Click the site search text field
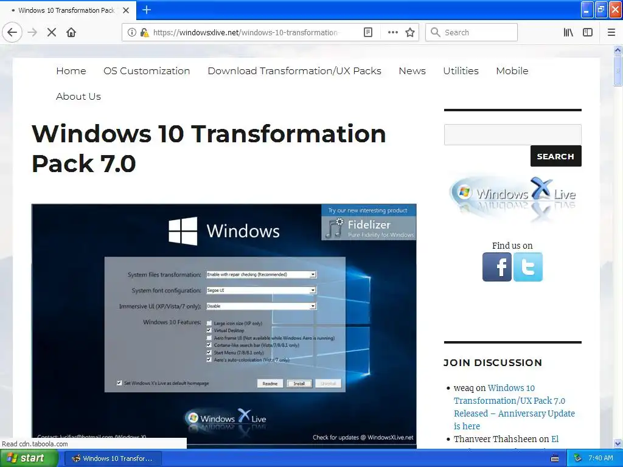Screen dimensions: 623x467 coord(512,134)
